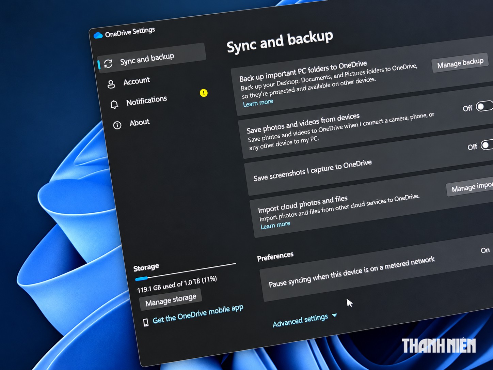Click the "OneDrive Settings" window title text
Screen dimensions: 493x370
tap(130, 32)
